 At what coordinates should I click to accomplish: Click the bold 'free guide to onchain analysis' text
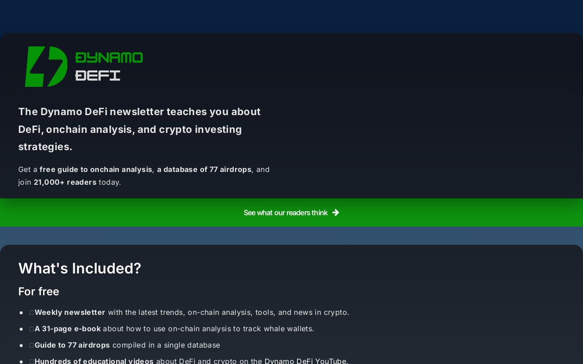click(x=96, y=169)
